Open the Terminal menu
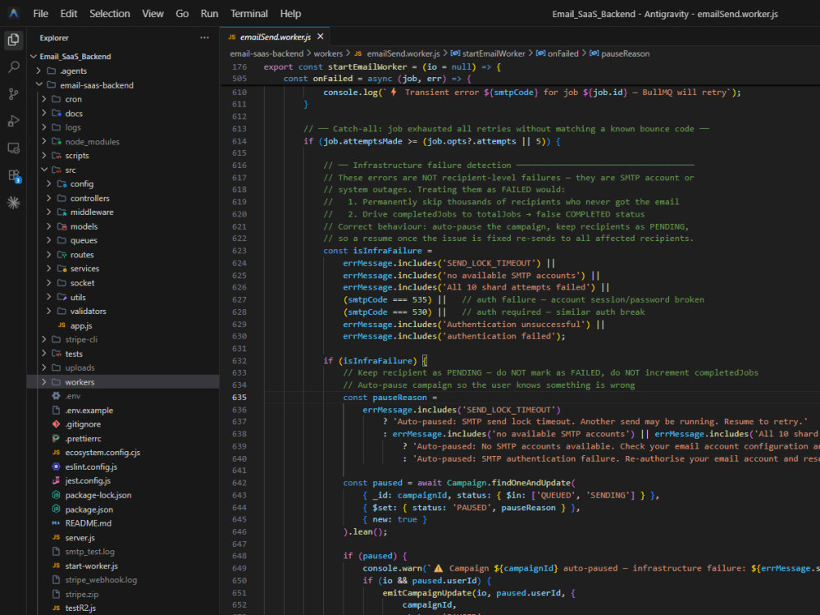 click(x=249, y=14)
